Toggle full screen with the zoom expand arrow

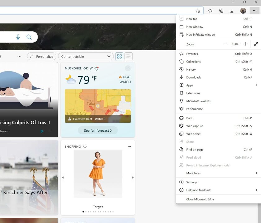tap(256, 44)
